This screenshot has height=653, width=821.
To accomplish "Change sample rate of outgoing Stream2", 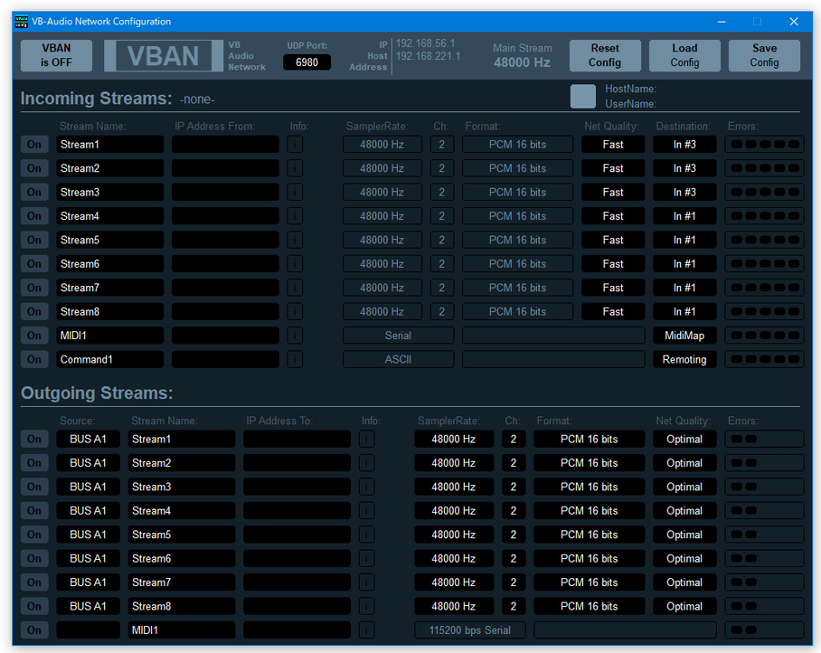I will pyautogui.click(x=453, y=463).
